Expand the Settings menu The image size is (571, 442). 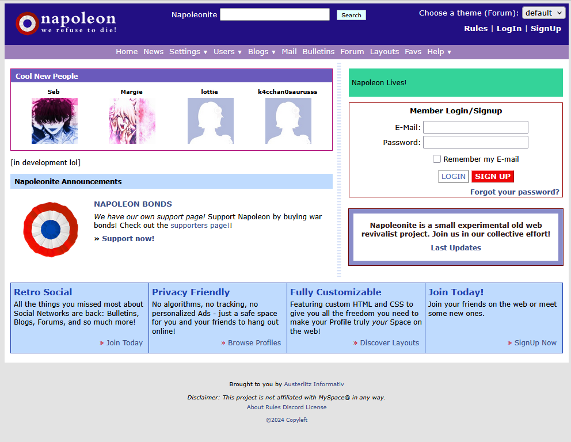coord(188,52)
